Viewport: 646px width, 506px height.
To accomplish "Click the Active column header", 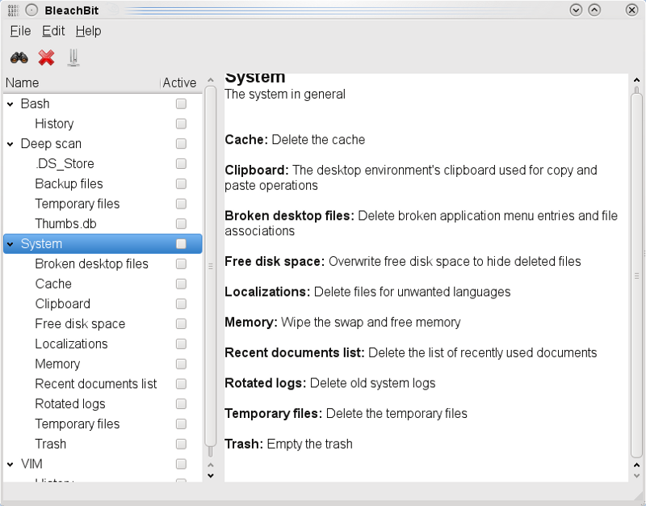I will coord(179,82).
